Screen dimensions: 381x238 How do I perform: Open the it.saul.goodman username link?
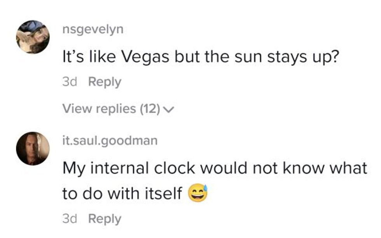tap(110, 141)
